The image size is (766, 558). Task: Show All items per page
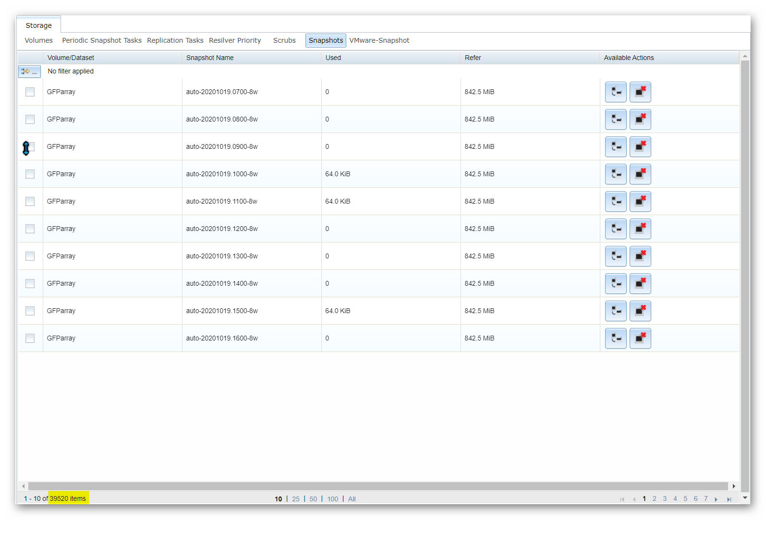pyautogui.click(x=352, y=499)
